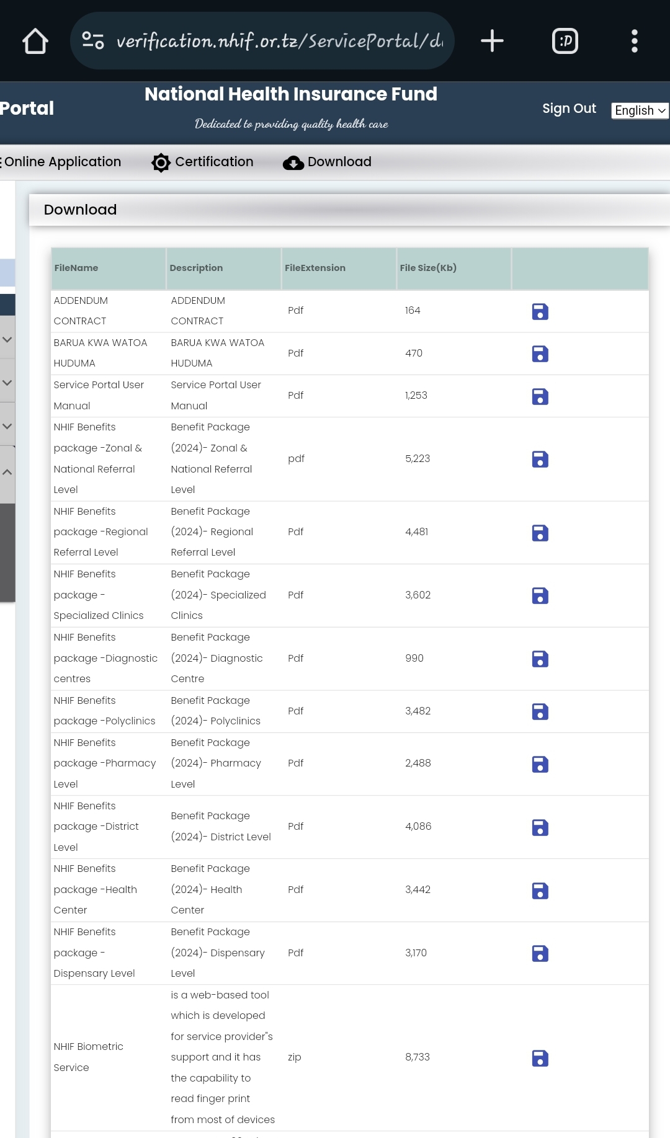Open the Download menu item
Image resolution: width=670 pixels, height=1138 pixels.
327,162
